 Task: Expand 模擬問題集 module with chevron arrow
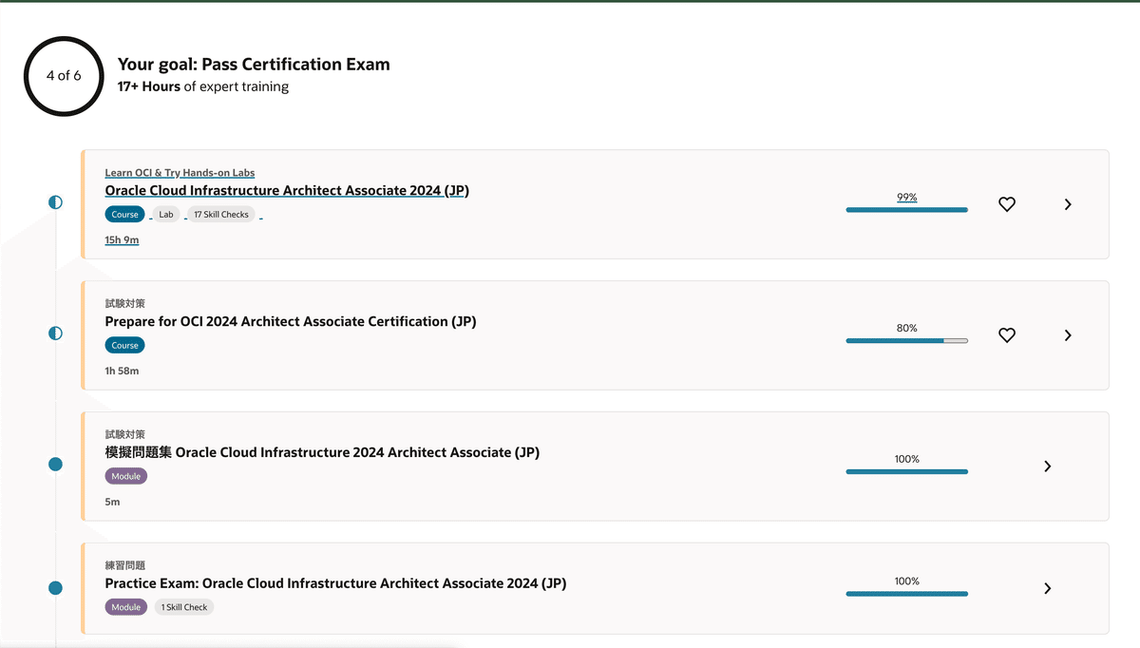[1047, 467]
